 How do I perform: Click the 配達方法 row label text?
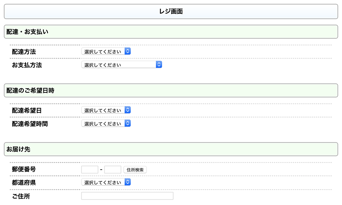[x=24, y=52]
